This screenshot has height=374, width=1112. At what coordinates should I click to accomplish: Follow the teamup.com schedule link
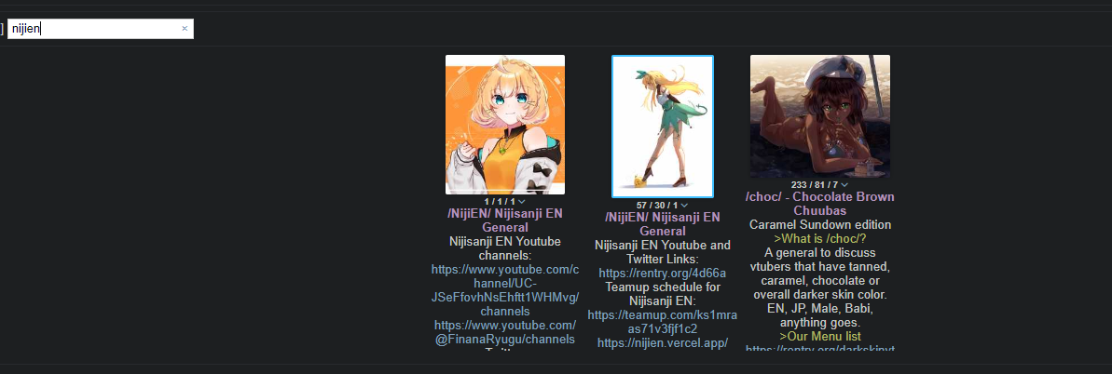click(x=663, y=322)
